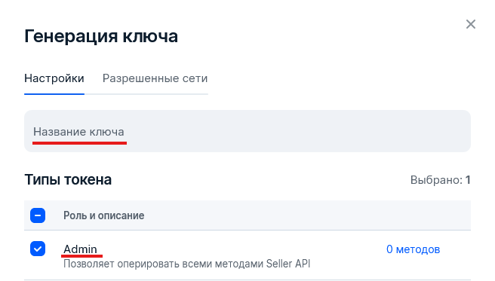
Task: Open the 0 методов link
Action: click(413, 249)
